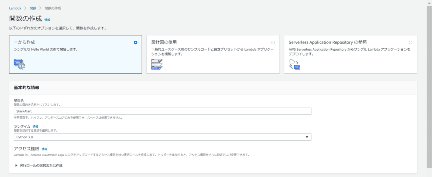This screenshot has width=432, height=177.
Task: Select the 一から作成 radio button
Action: click(135, 42)
